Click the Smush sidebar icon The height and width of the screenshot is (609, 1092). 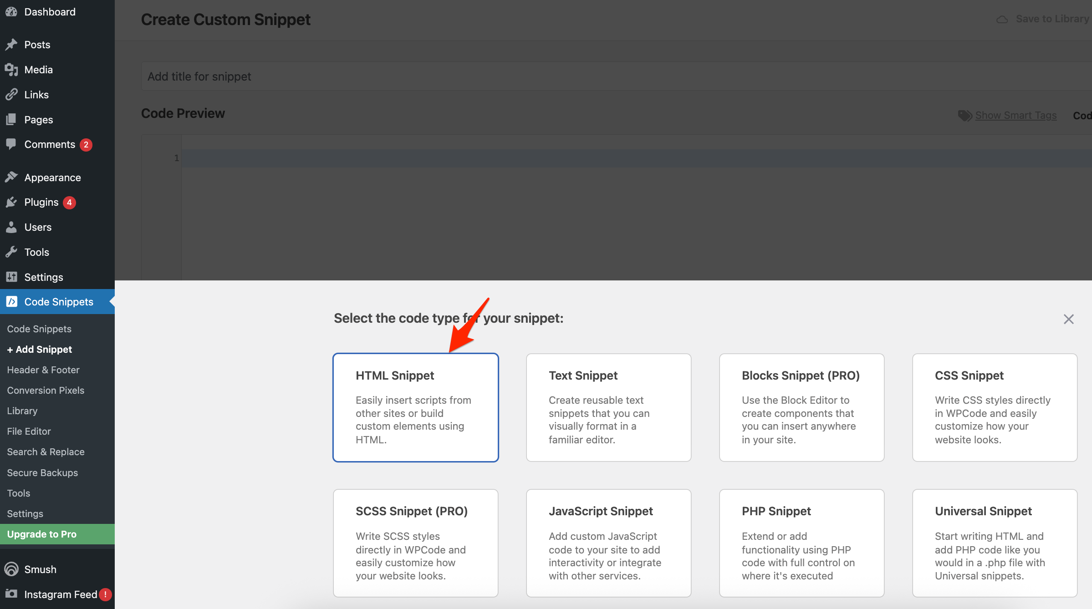[x=11, y=569]
